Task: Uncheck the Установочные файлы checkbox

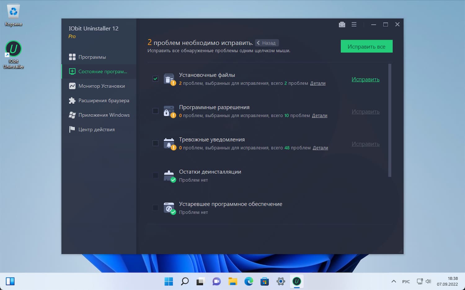Action: [155, 79]
